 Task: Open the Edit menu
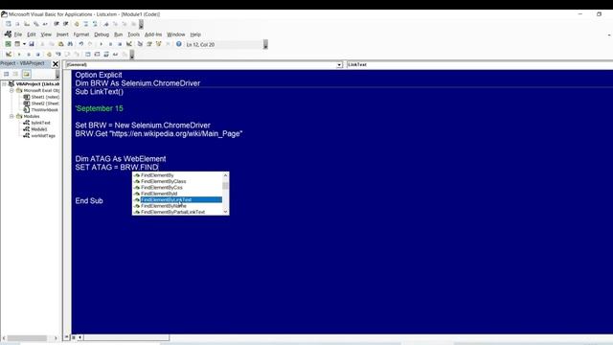[x=32, y=34]
